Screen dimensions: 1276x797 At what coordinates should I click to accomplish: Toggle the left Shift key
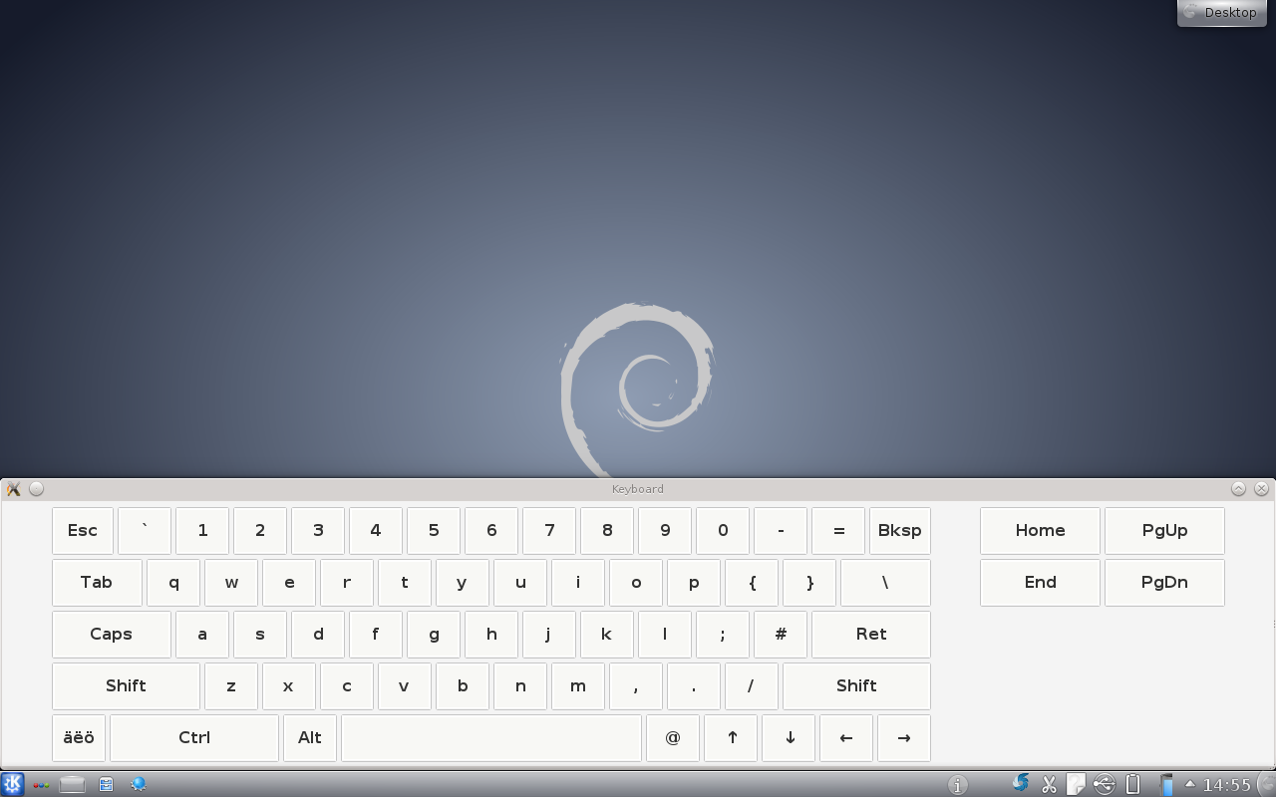(x=126, y=686)
